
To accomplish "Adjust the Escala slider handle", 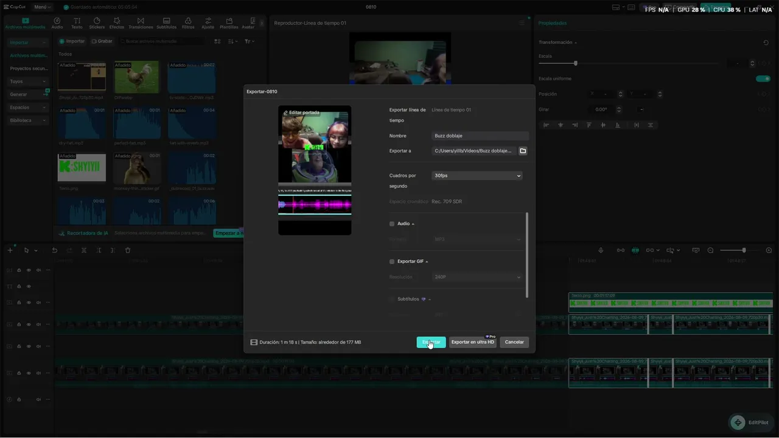I will 575,63.
